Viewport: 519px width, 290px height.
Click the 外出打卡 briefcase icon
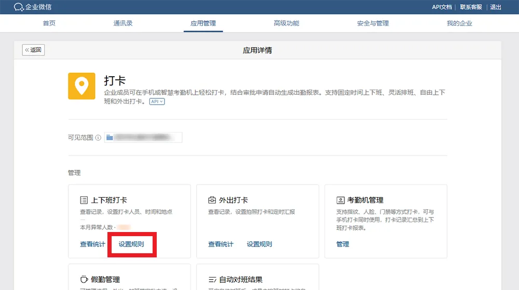pyautogui.click(x=212, y=200)
